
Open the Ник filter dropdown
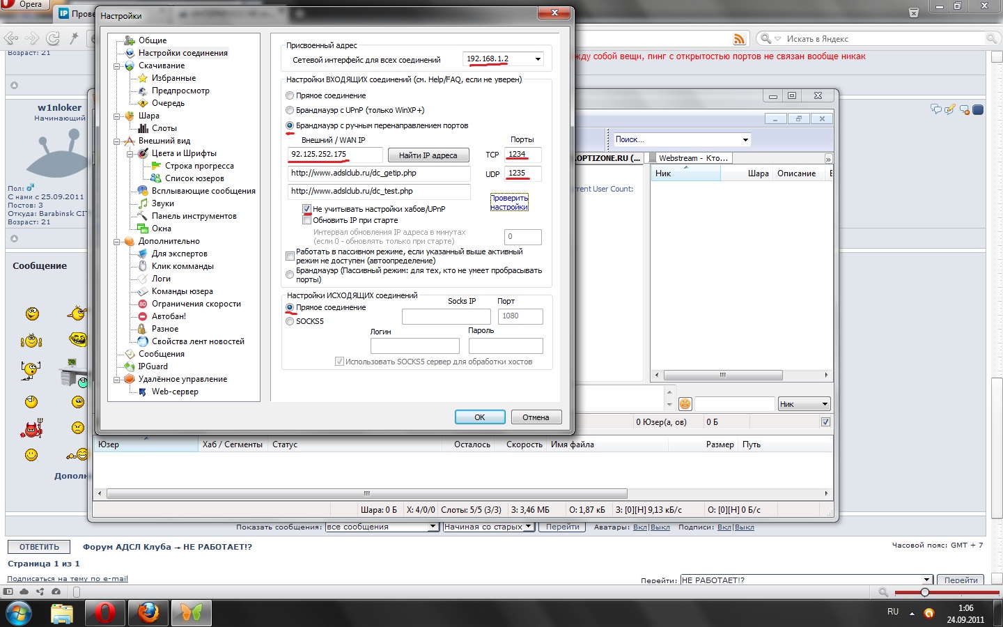(x=825, y=404)
